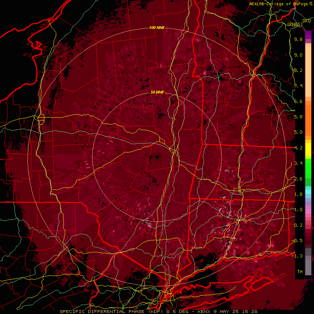Click the [PHAS] units label
The width and height of the screenshot is (314, 314).
[295, 24]
